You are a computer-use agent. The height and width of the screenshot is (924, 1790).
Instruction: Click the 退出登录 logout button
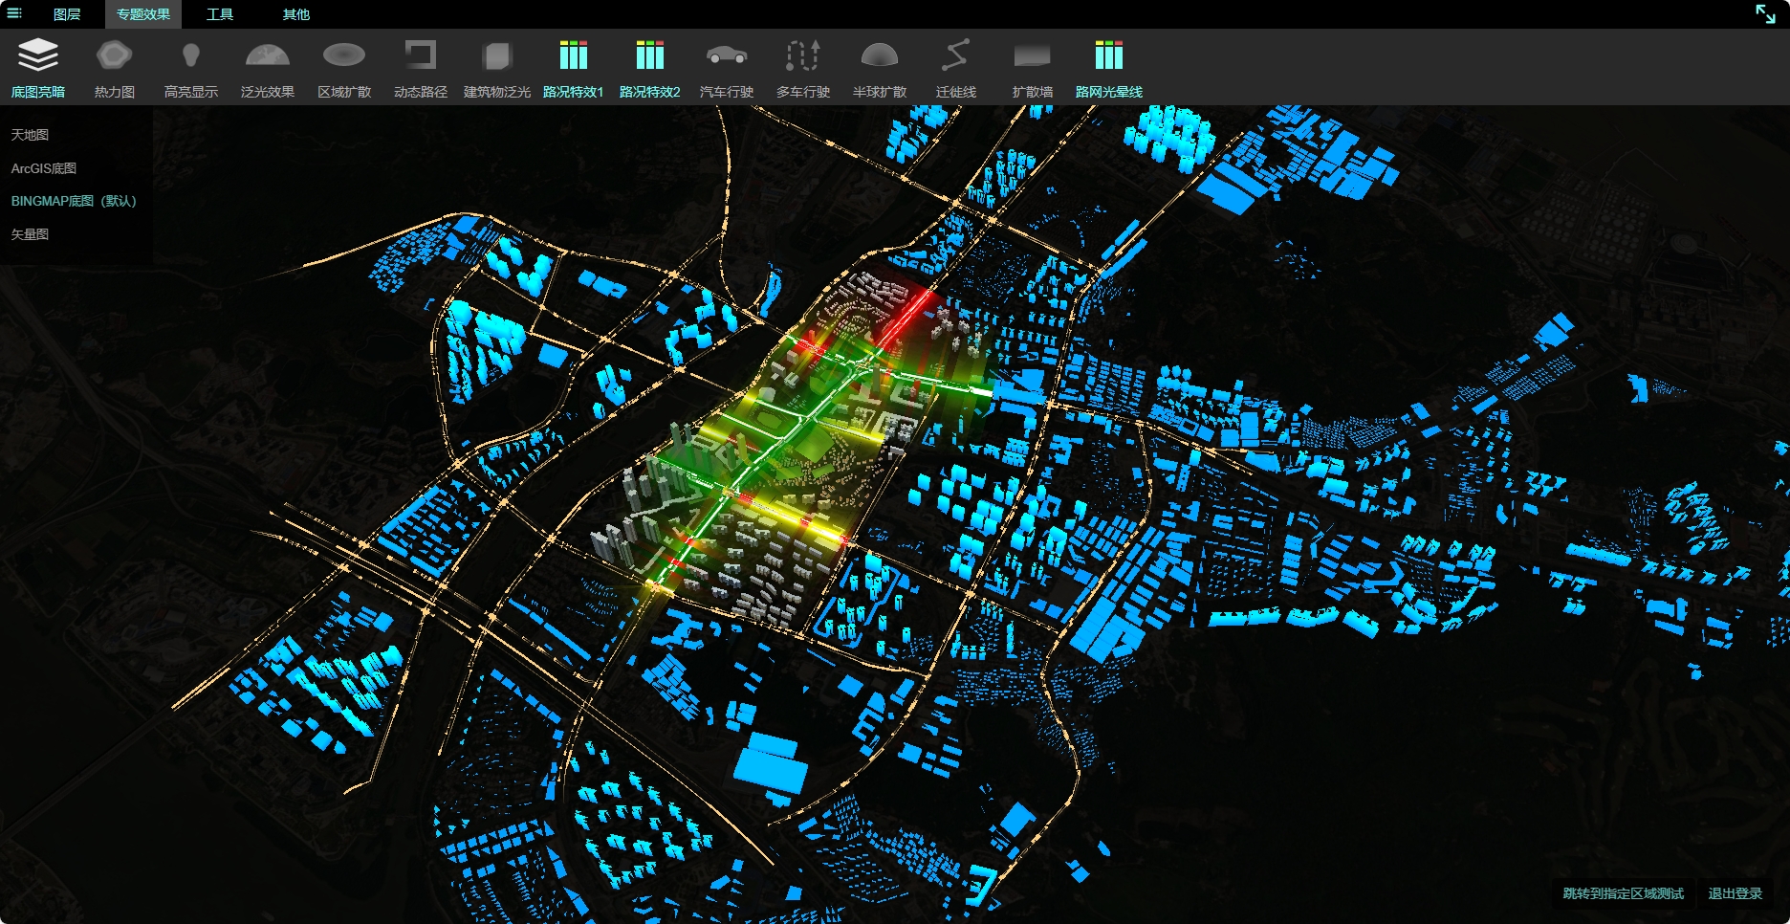click(1735, 893)
